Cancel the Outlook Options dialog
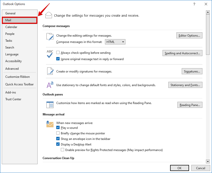212x173 pixels. click(x=200, y=168)
